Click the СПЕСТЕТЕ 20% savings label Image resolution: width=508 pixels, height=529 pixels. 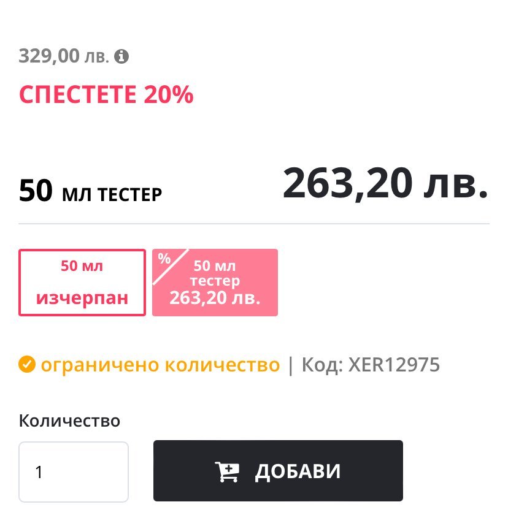106,95
